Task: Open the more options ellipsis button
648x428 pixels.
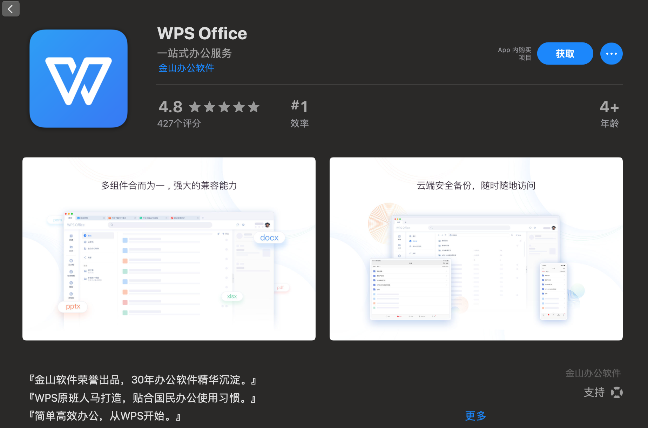Action: click(611, 54)
